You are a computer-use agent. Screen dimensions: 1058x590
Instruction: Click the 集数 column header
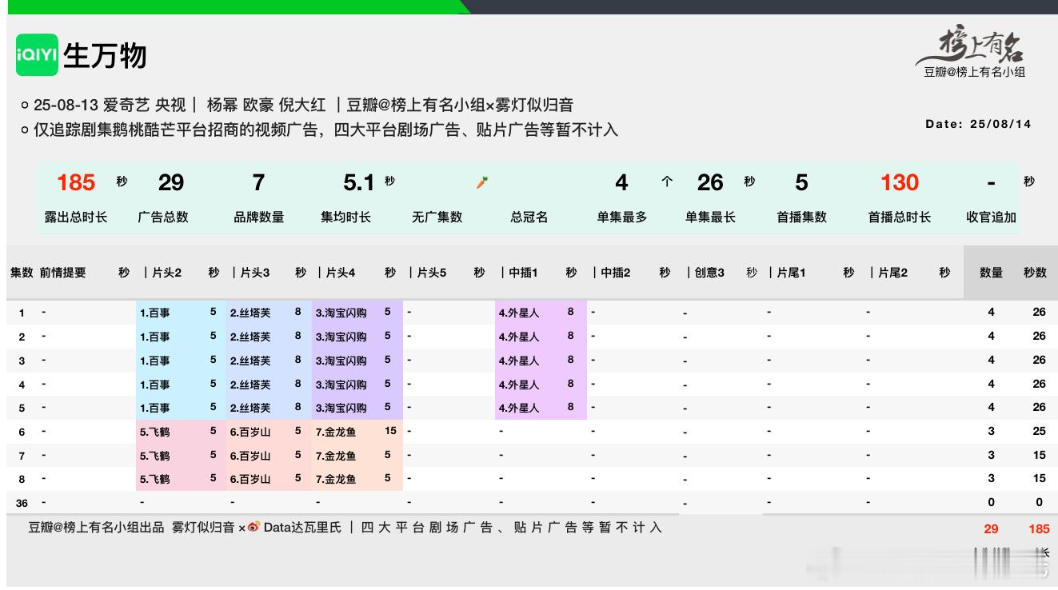pos(22,273)
